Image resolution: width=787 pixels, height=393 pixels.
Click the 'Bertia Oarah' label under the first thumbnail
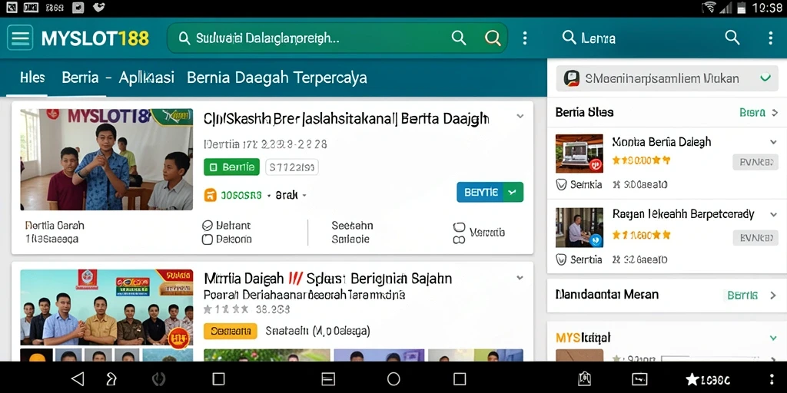coord(55,226)
